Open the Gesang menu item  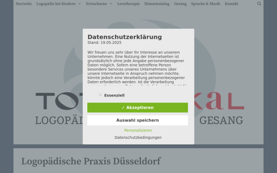[180, 4]
